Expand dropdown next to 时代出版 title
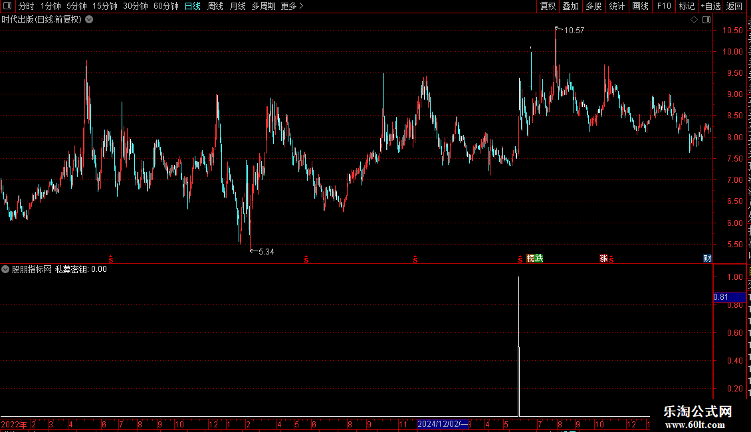 point(89,20)
